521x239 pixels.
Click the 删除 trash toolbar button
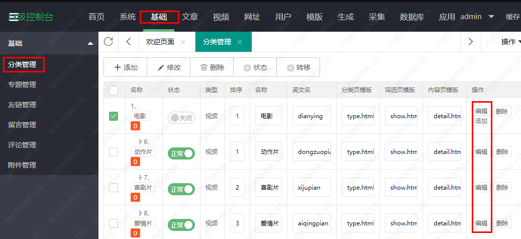coord(212,67)
